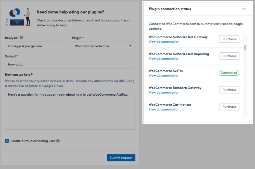View documentation for WooCommerce AvaTax
This screenshot has width=255, height=169.
(164, 76)
